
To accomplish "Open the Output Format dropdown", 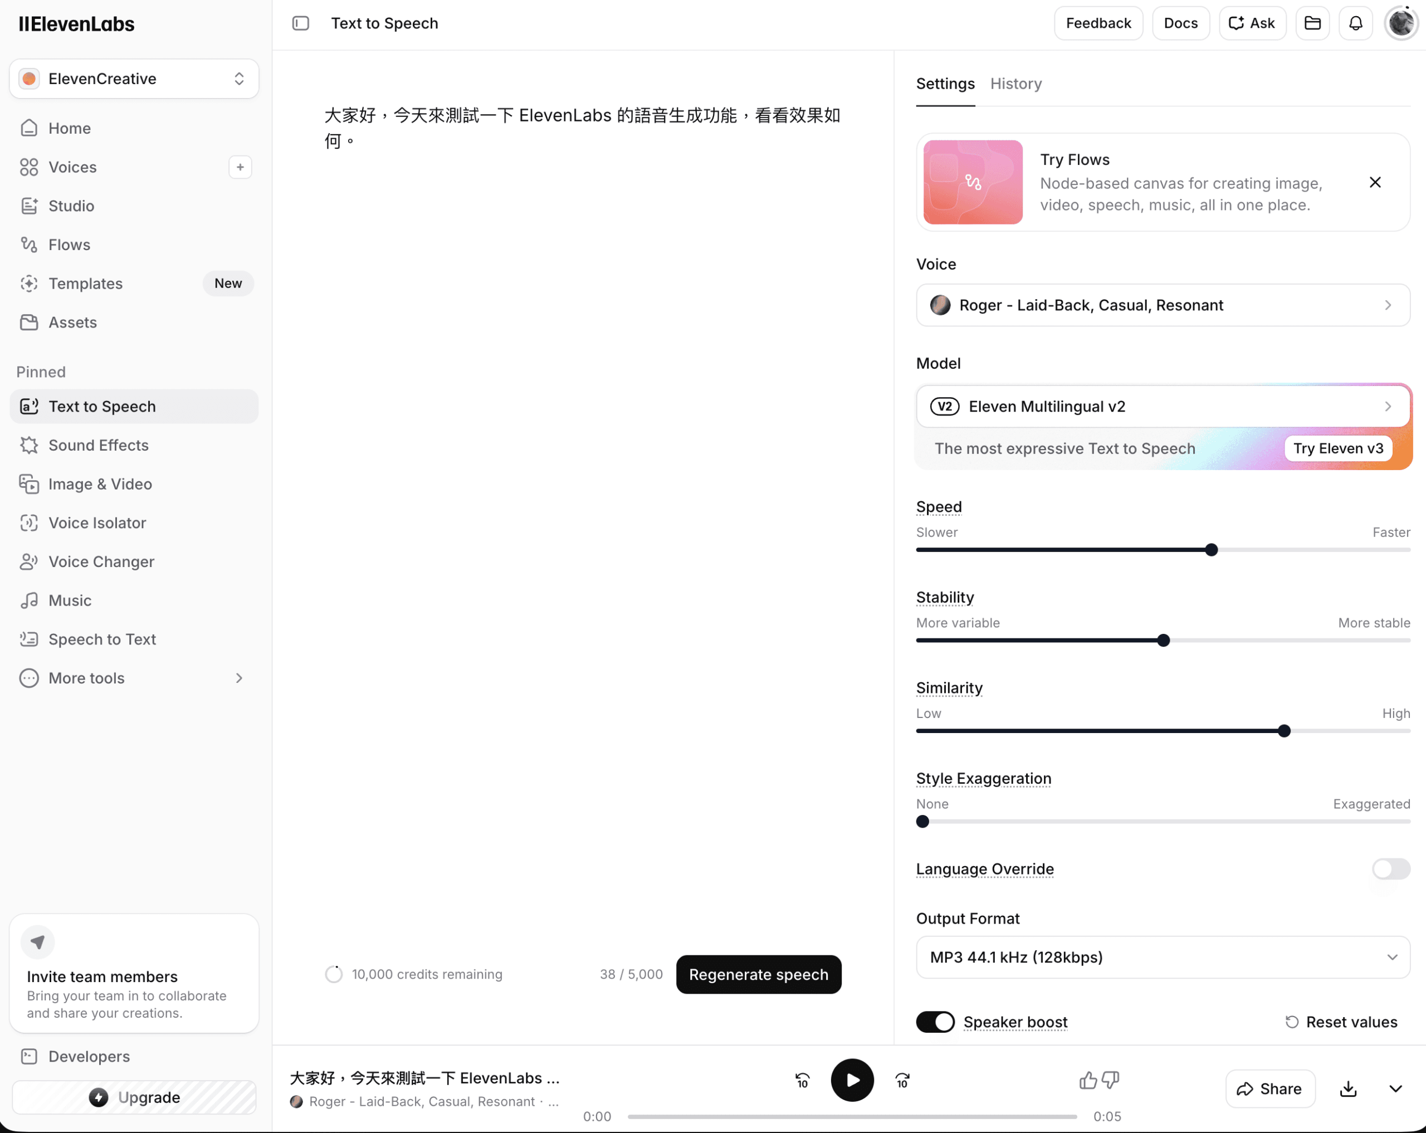I will coord(1163,957).
